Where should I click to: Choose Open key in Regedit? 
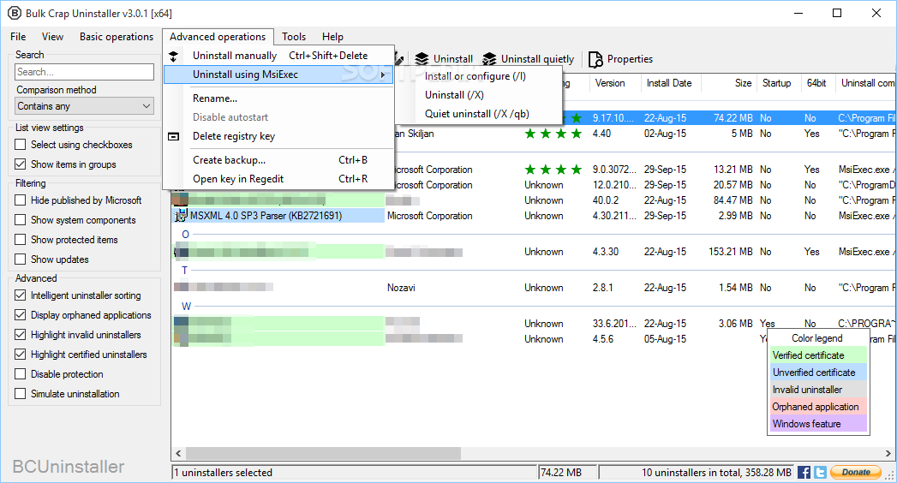click(x=278, y=179)
